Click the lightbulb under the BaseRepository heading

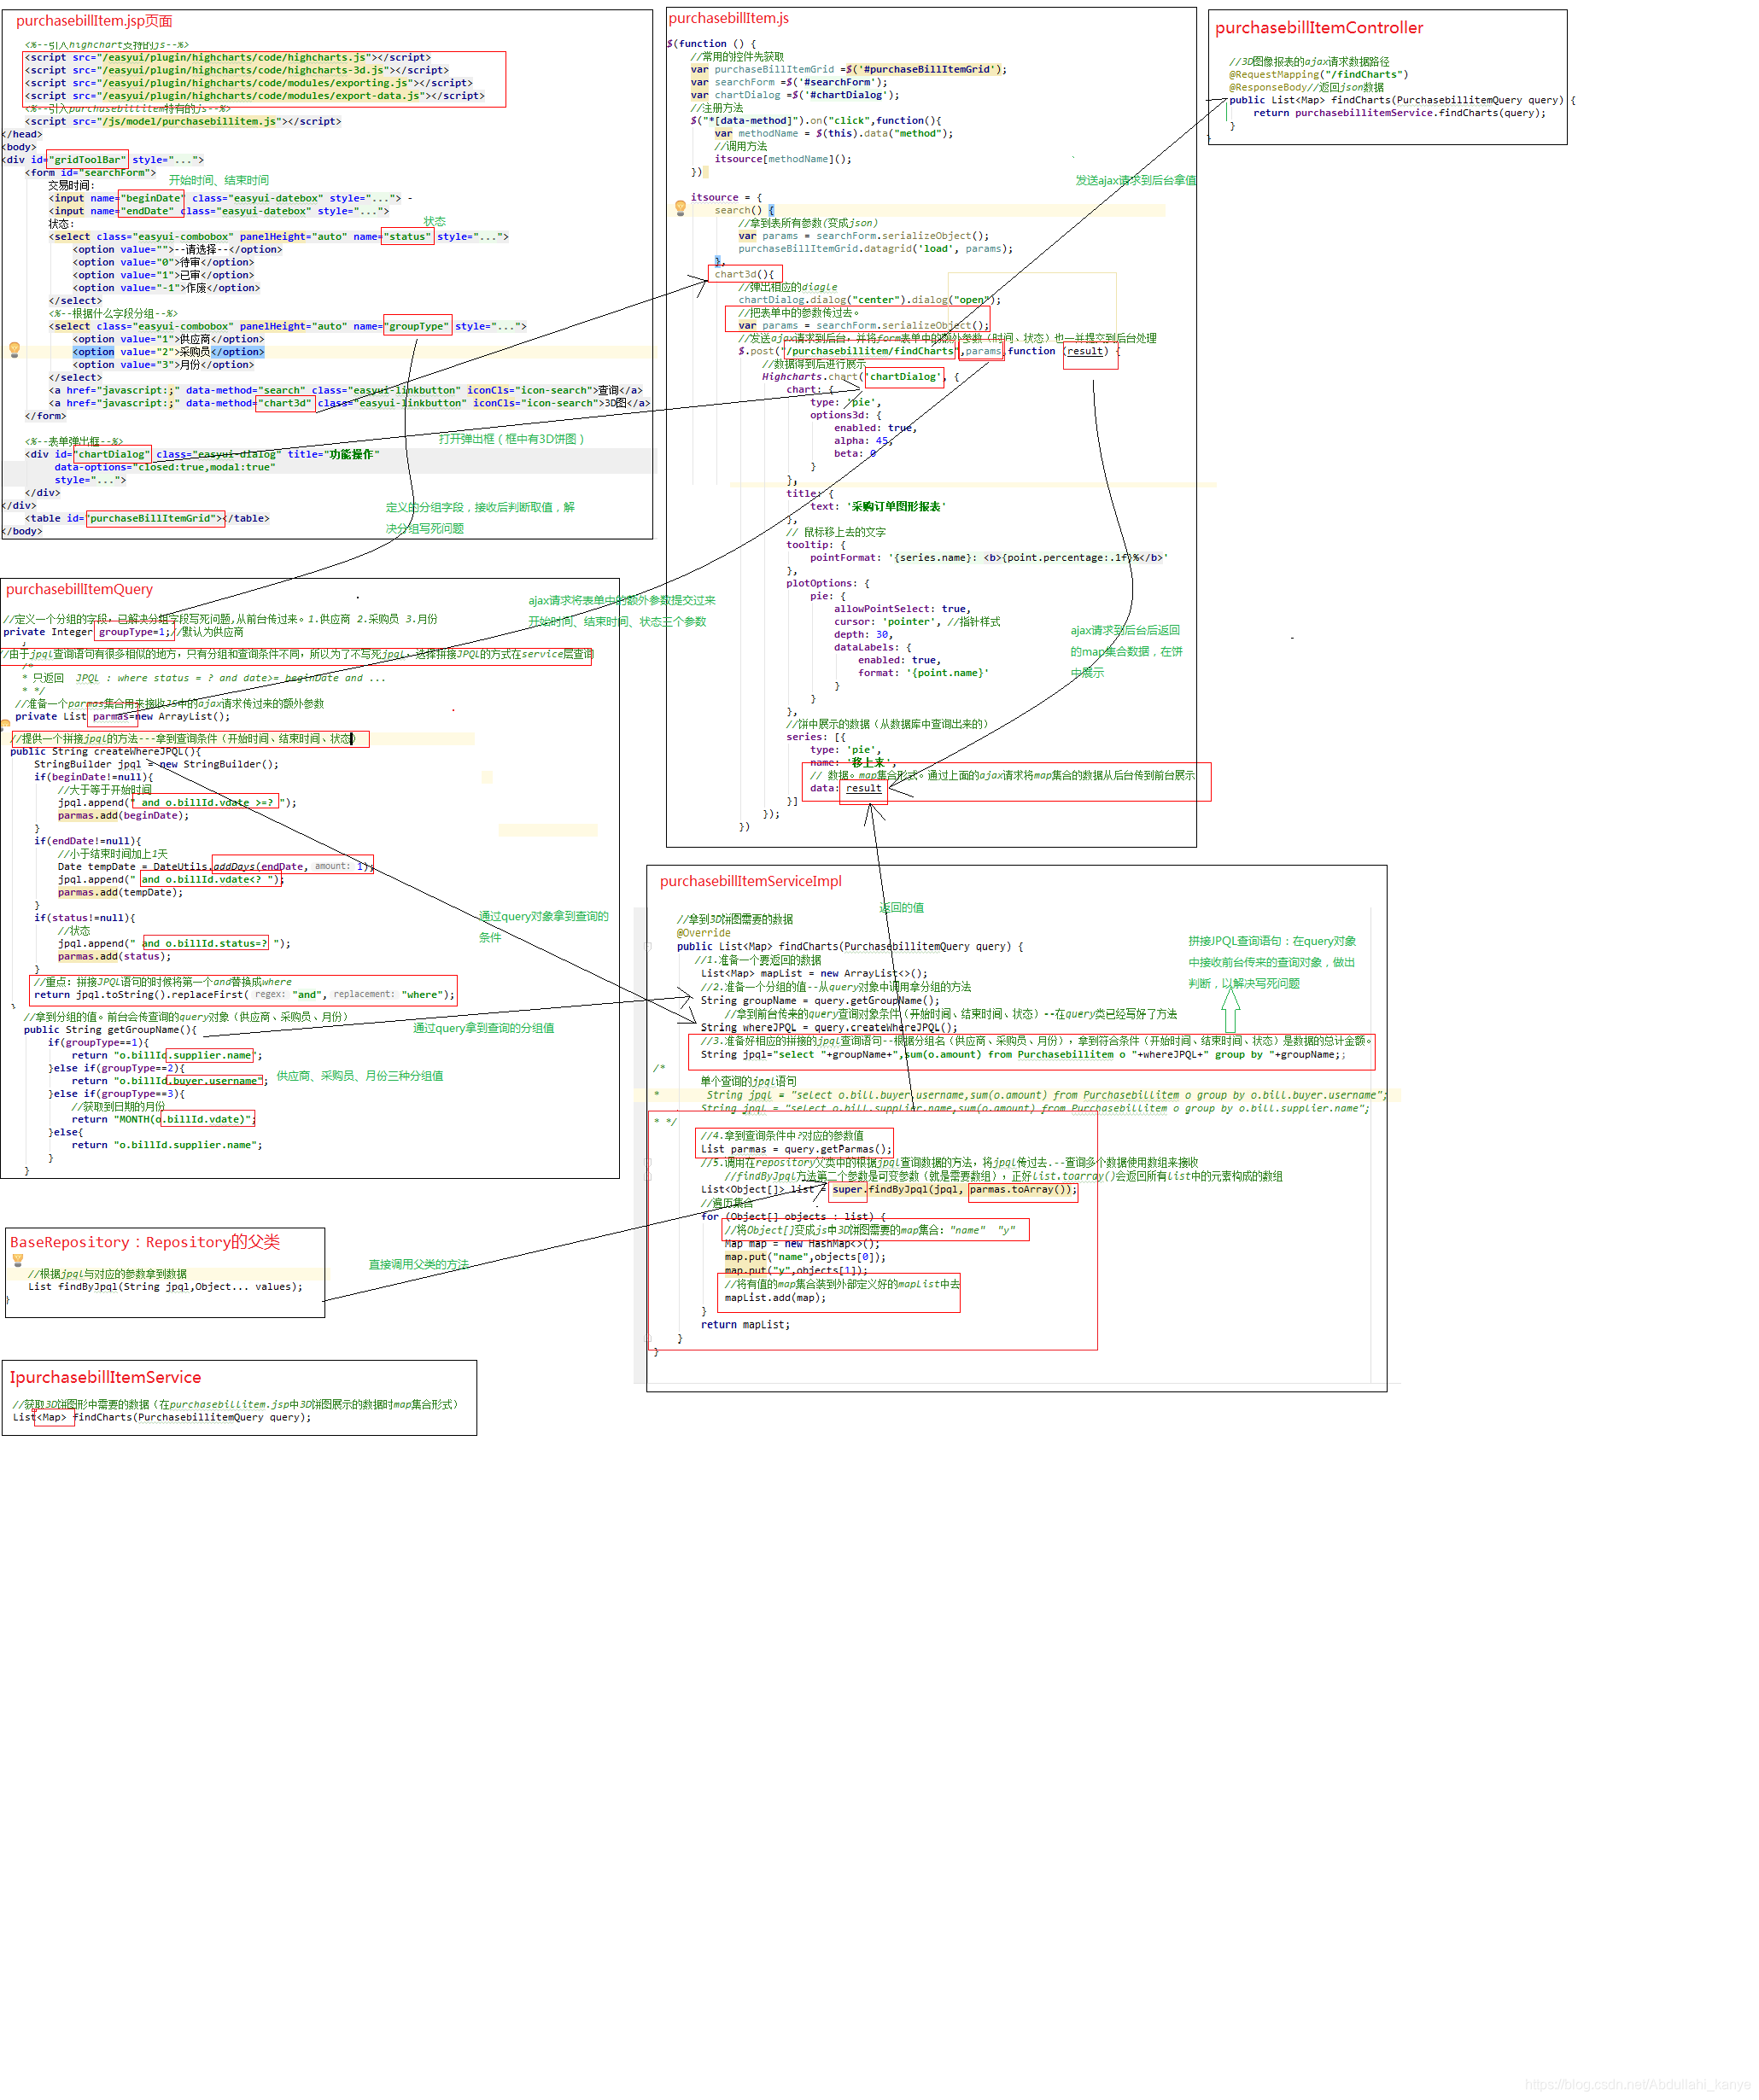(18, 1260)
